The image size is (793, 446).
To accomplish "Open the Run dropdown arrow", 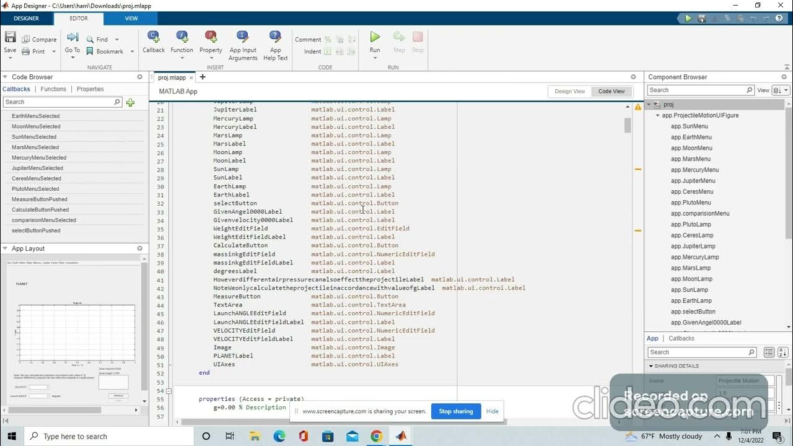I will coord(375,58).
